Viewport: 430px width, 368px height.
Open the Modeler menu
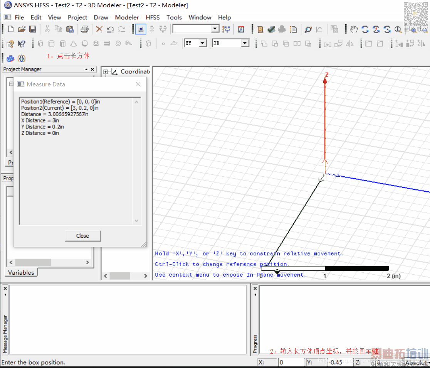coord(127,17)
